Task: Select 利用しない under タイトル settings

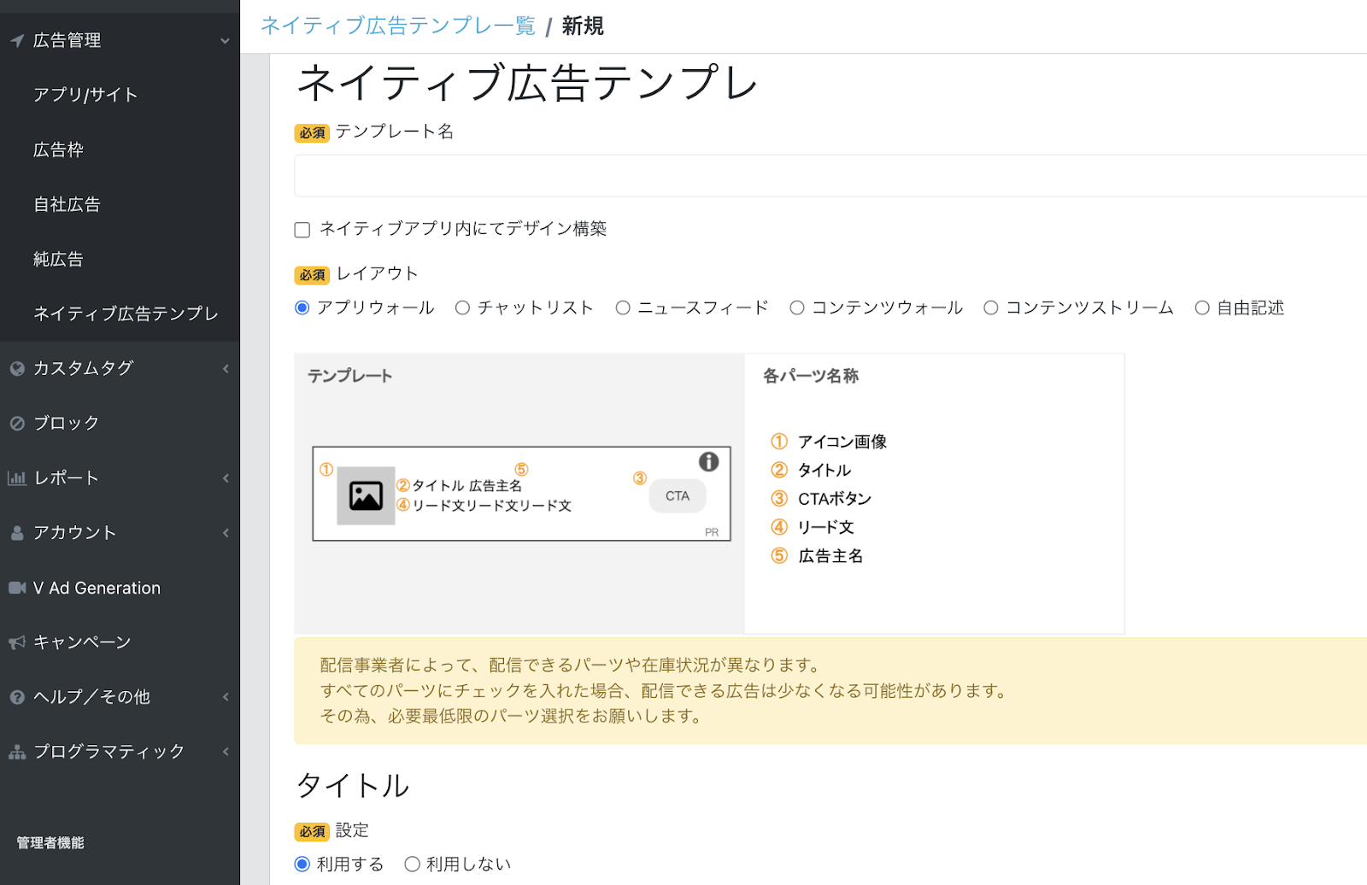Action: (x=413, y=864)
